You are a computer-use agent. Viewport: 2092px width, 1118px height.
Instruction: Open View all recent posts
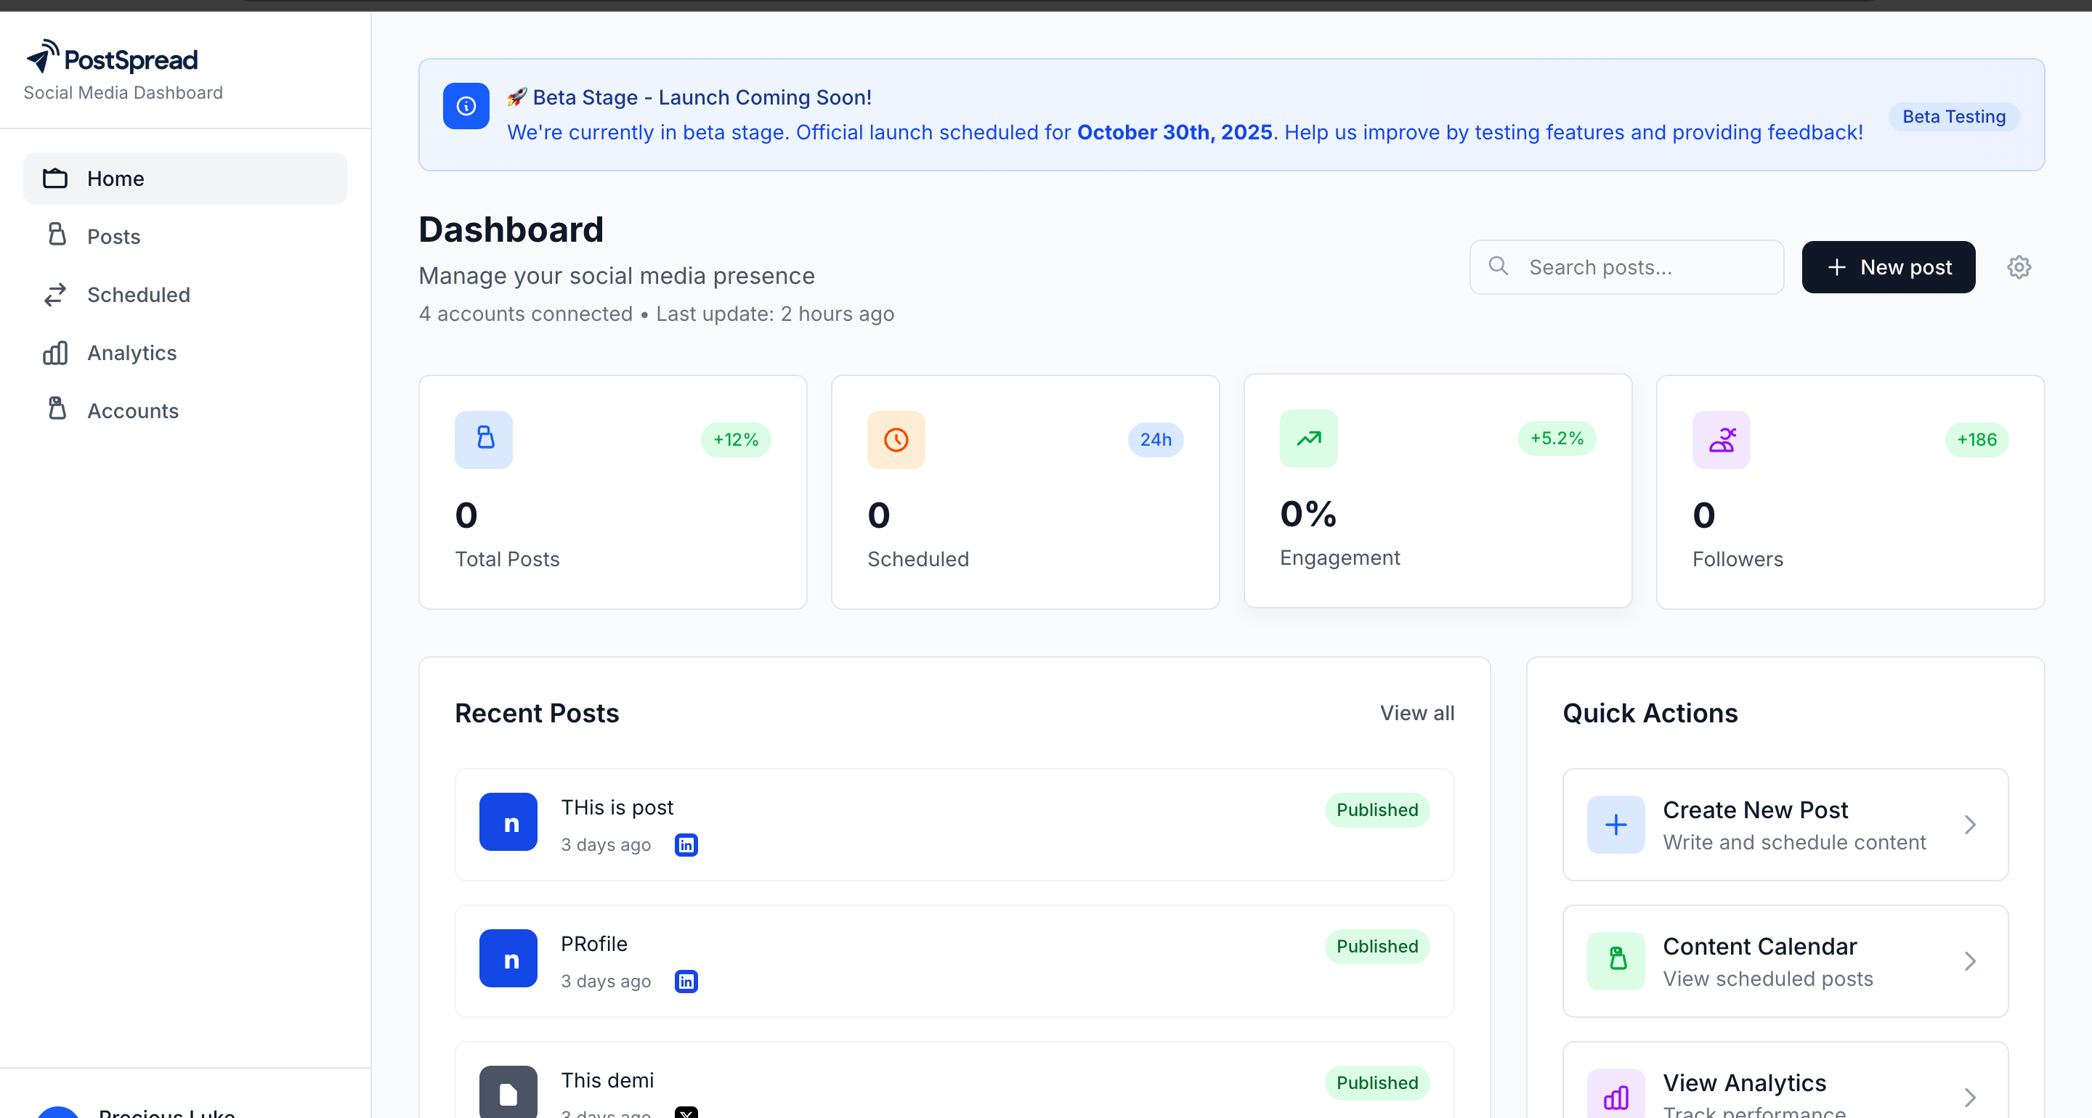[1416, 713]
